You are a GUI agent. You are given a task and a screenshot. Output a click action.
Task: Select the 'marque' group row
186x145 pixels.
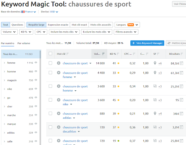pyautogui.click(x=20, y=124)
